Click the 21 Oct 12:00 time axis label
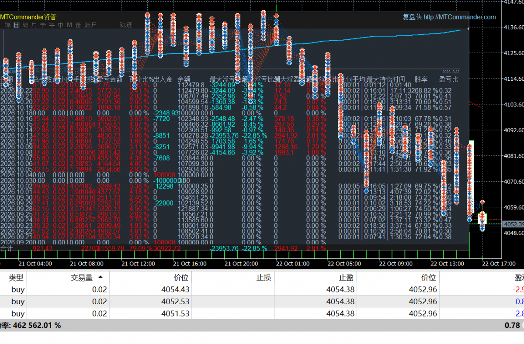 138,264
